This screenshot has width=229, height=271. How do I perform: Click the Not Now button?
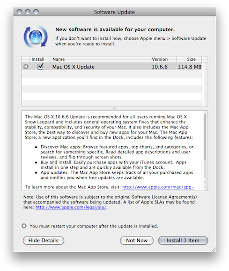point(137,241)
